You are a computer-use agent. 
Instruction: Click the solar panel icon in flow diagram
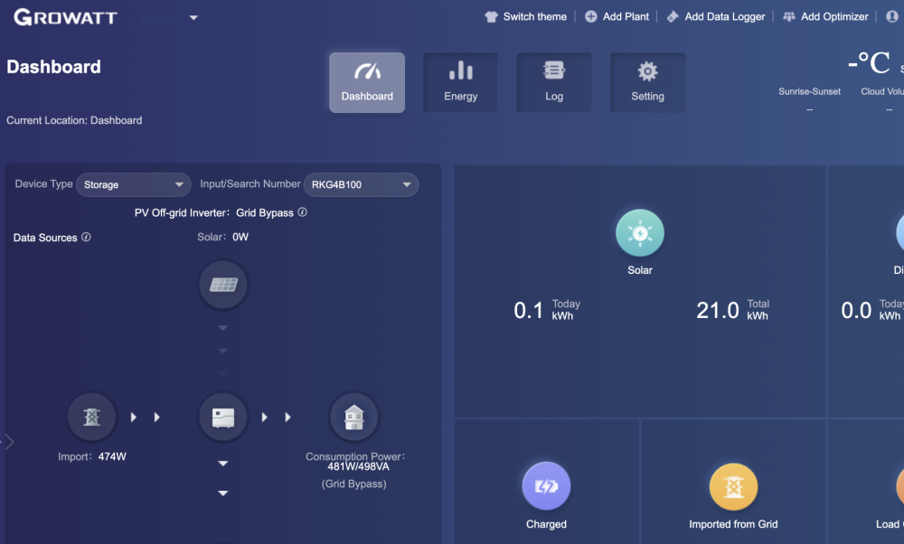tap(223, 285)
